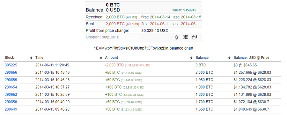
Task: Open block 290656 link
Action: click(x=11, y=72)
